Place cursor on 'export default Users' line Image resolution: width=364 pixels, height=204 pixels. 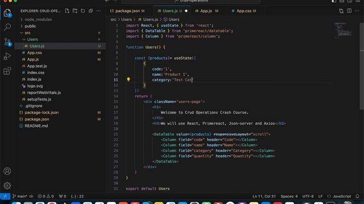(x=148, y=189)
